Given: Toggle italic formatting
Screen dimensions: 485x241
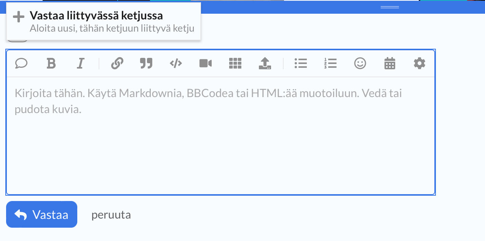Looking at the screenshot, I should point(80,63).
